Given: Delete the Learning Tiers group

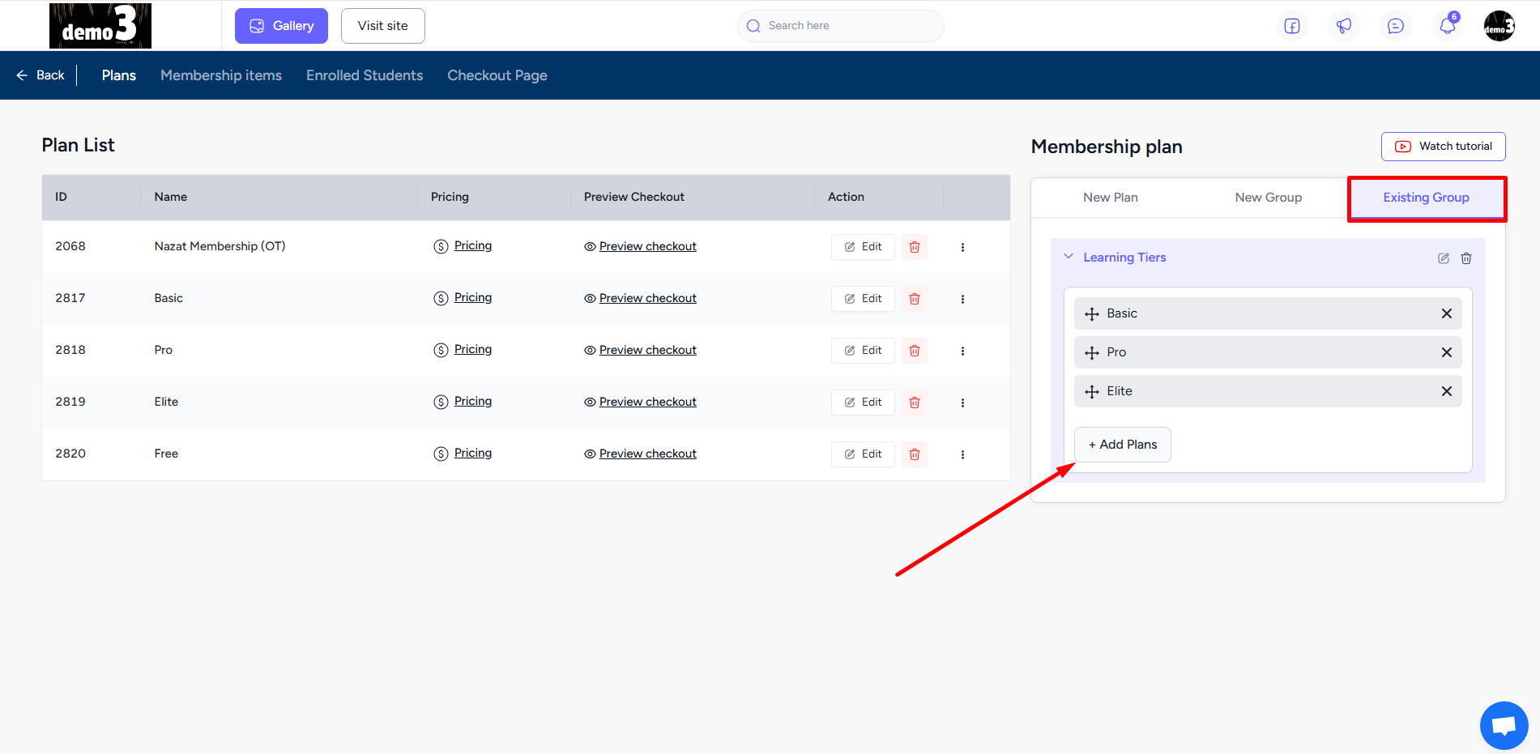Looking at the screenshot, I should point(1466,258).
